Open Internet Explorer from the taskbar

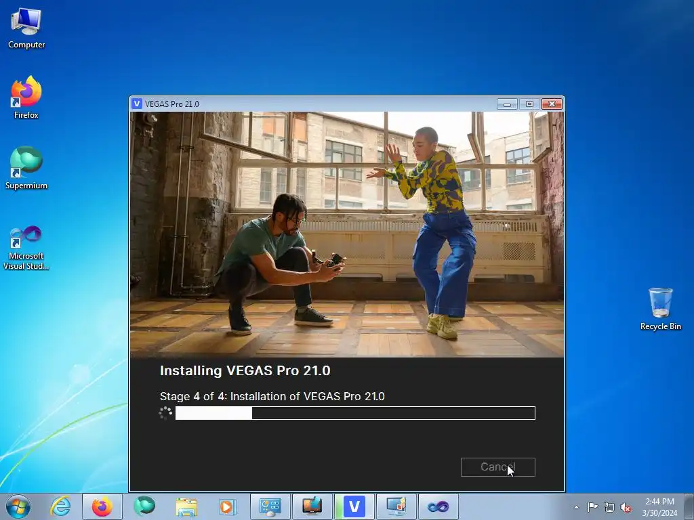[60, 506]
